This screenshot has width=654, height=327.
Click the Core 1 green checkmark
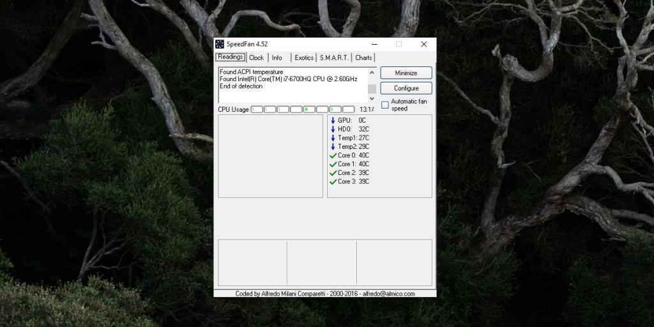click(x=333, y=164)
